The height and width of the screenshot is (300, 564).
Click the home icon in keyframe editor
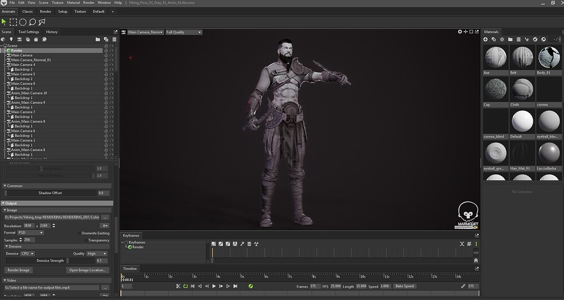[x=476, y=261]
